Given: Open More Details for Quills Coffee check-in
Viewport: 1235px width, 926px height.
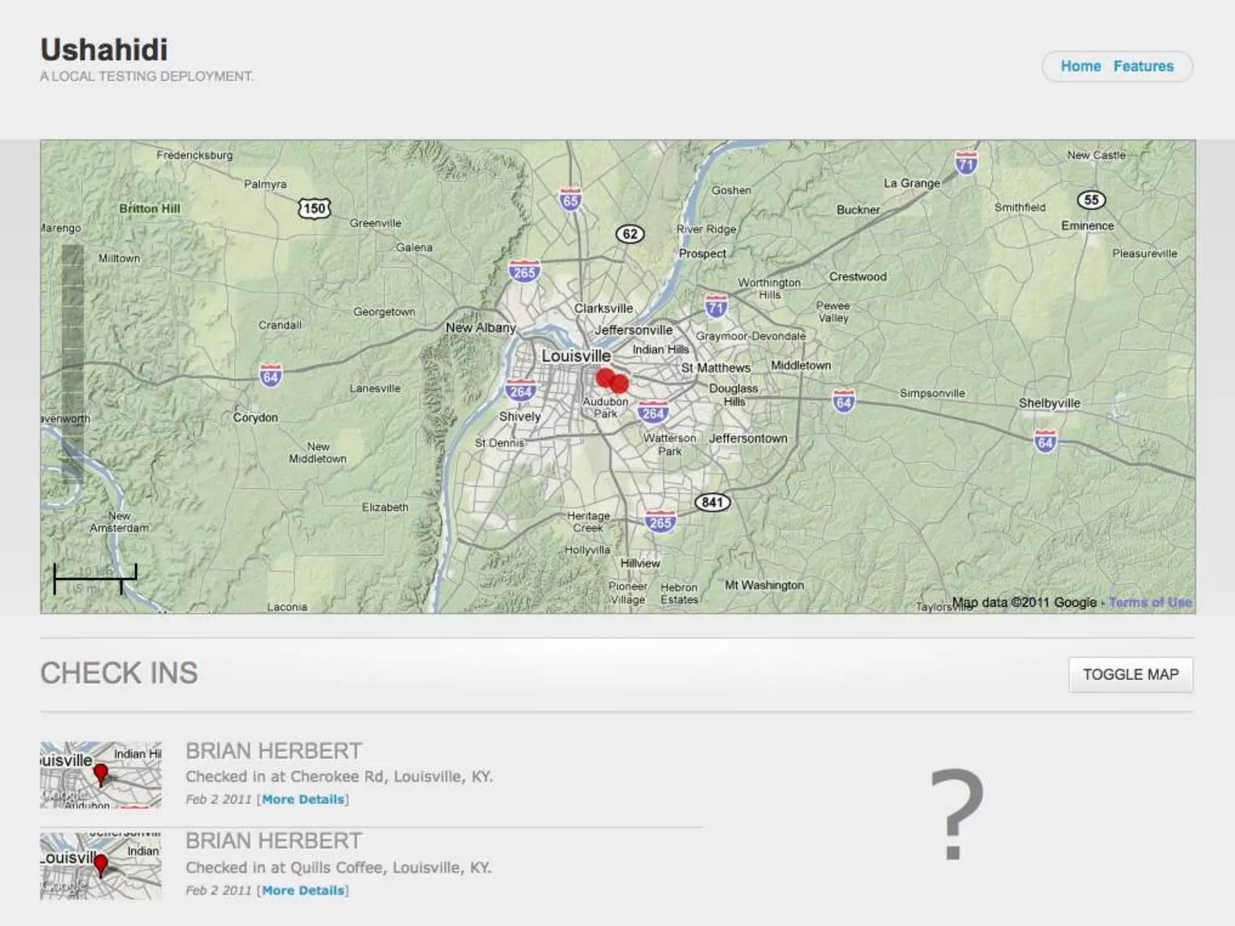Looking at the screenshot, I should [303, 890].
